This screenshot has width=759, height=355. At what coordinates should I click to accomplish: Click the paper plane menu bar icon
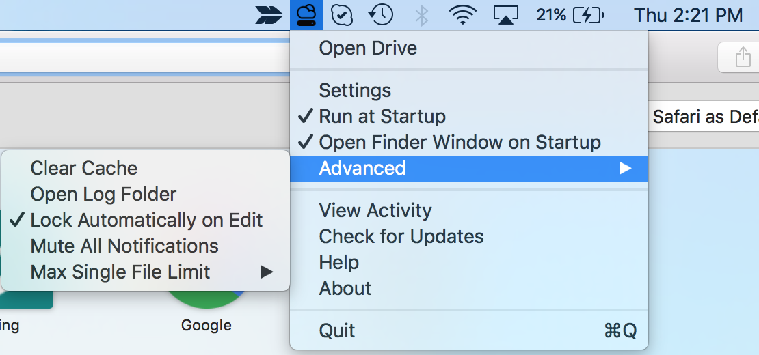pyautogui.click(x=269, y=15)
